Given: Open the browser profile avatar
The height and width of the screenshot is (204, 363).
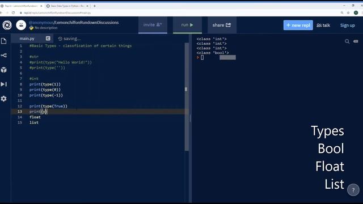Looking at the screenshot, I should pos(356,12).
